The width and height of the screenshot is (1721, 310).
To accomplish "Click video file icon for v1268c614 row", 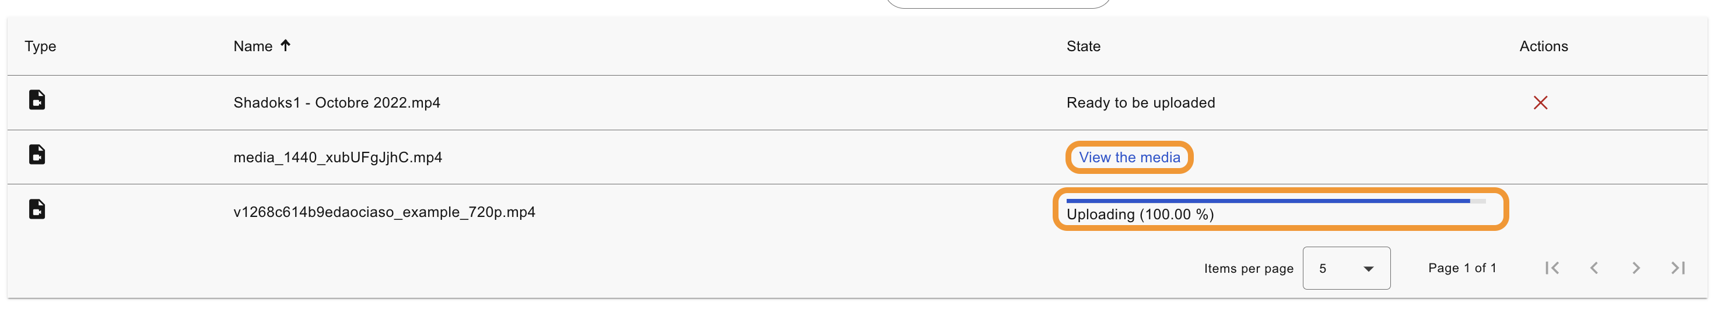I will [x=37, y=209].
